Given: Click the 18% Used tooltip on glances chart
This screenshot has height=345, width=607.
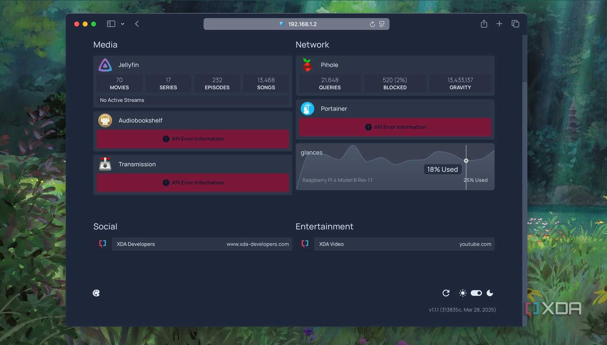Looking at the screenshot, I should pyautogui.click(x=442, y=169).
